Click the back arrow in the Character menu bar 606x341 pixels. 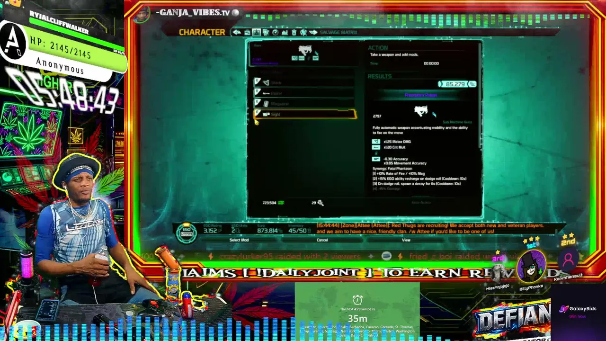tap(237, 32)
